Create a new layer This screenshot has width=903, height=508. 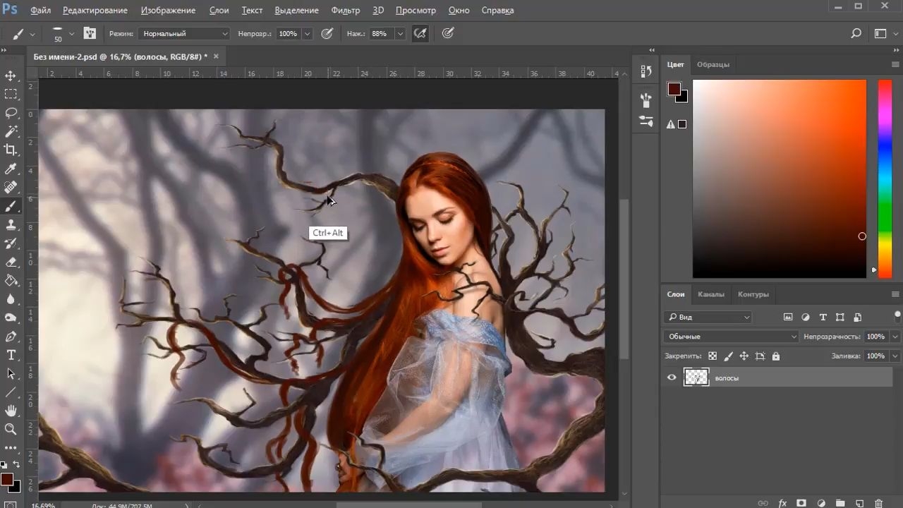pyautogui.click(x=859, y=503)
